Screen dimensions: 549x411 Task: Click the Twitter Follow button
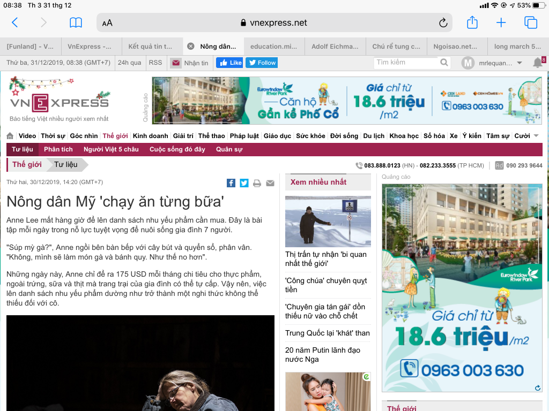click(x=262, y=63)
